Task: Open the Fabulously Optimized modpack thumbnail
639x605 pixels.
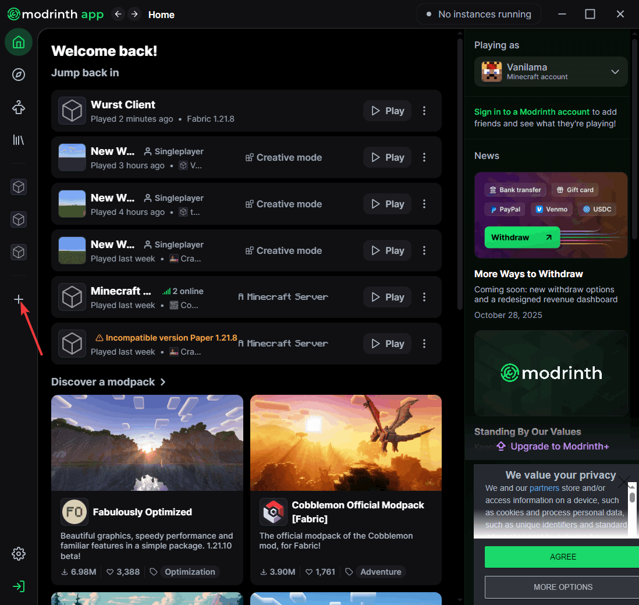Action: click(x=147, y=443)
